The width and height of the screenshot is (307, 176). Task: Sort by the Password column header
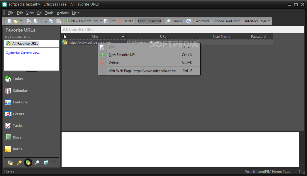258,37
